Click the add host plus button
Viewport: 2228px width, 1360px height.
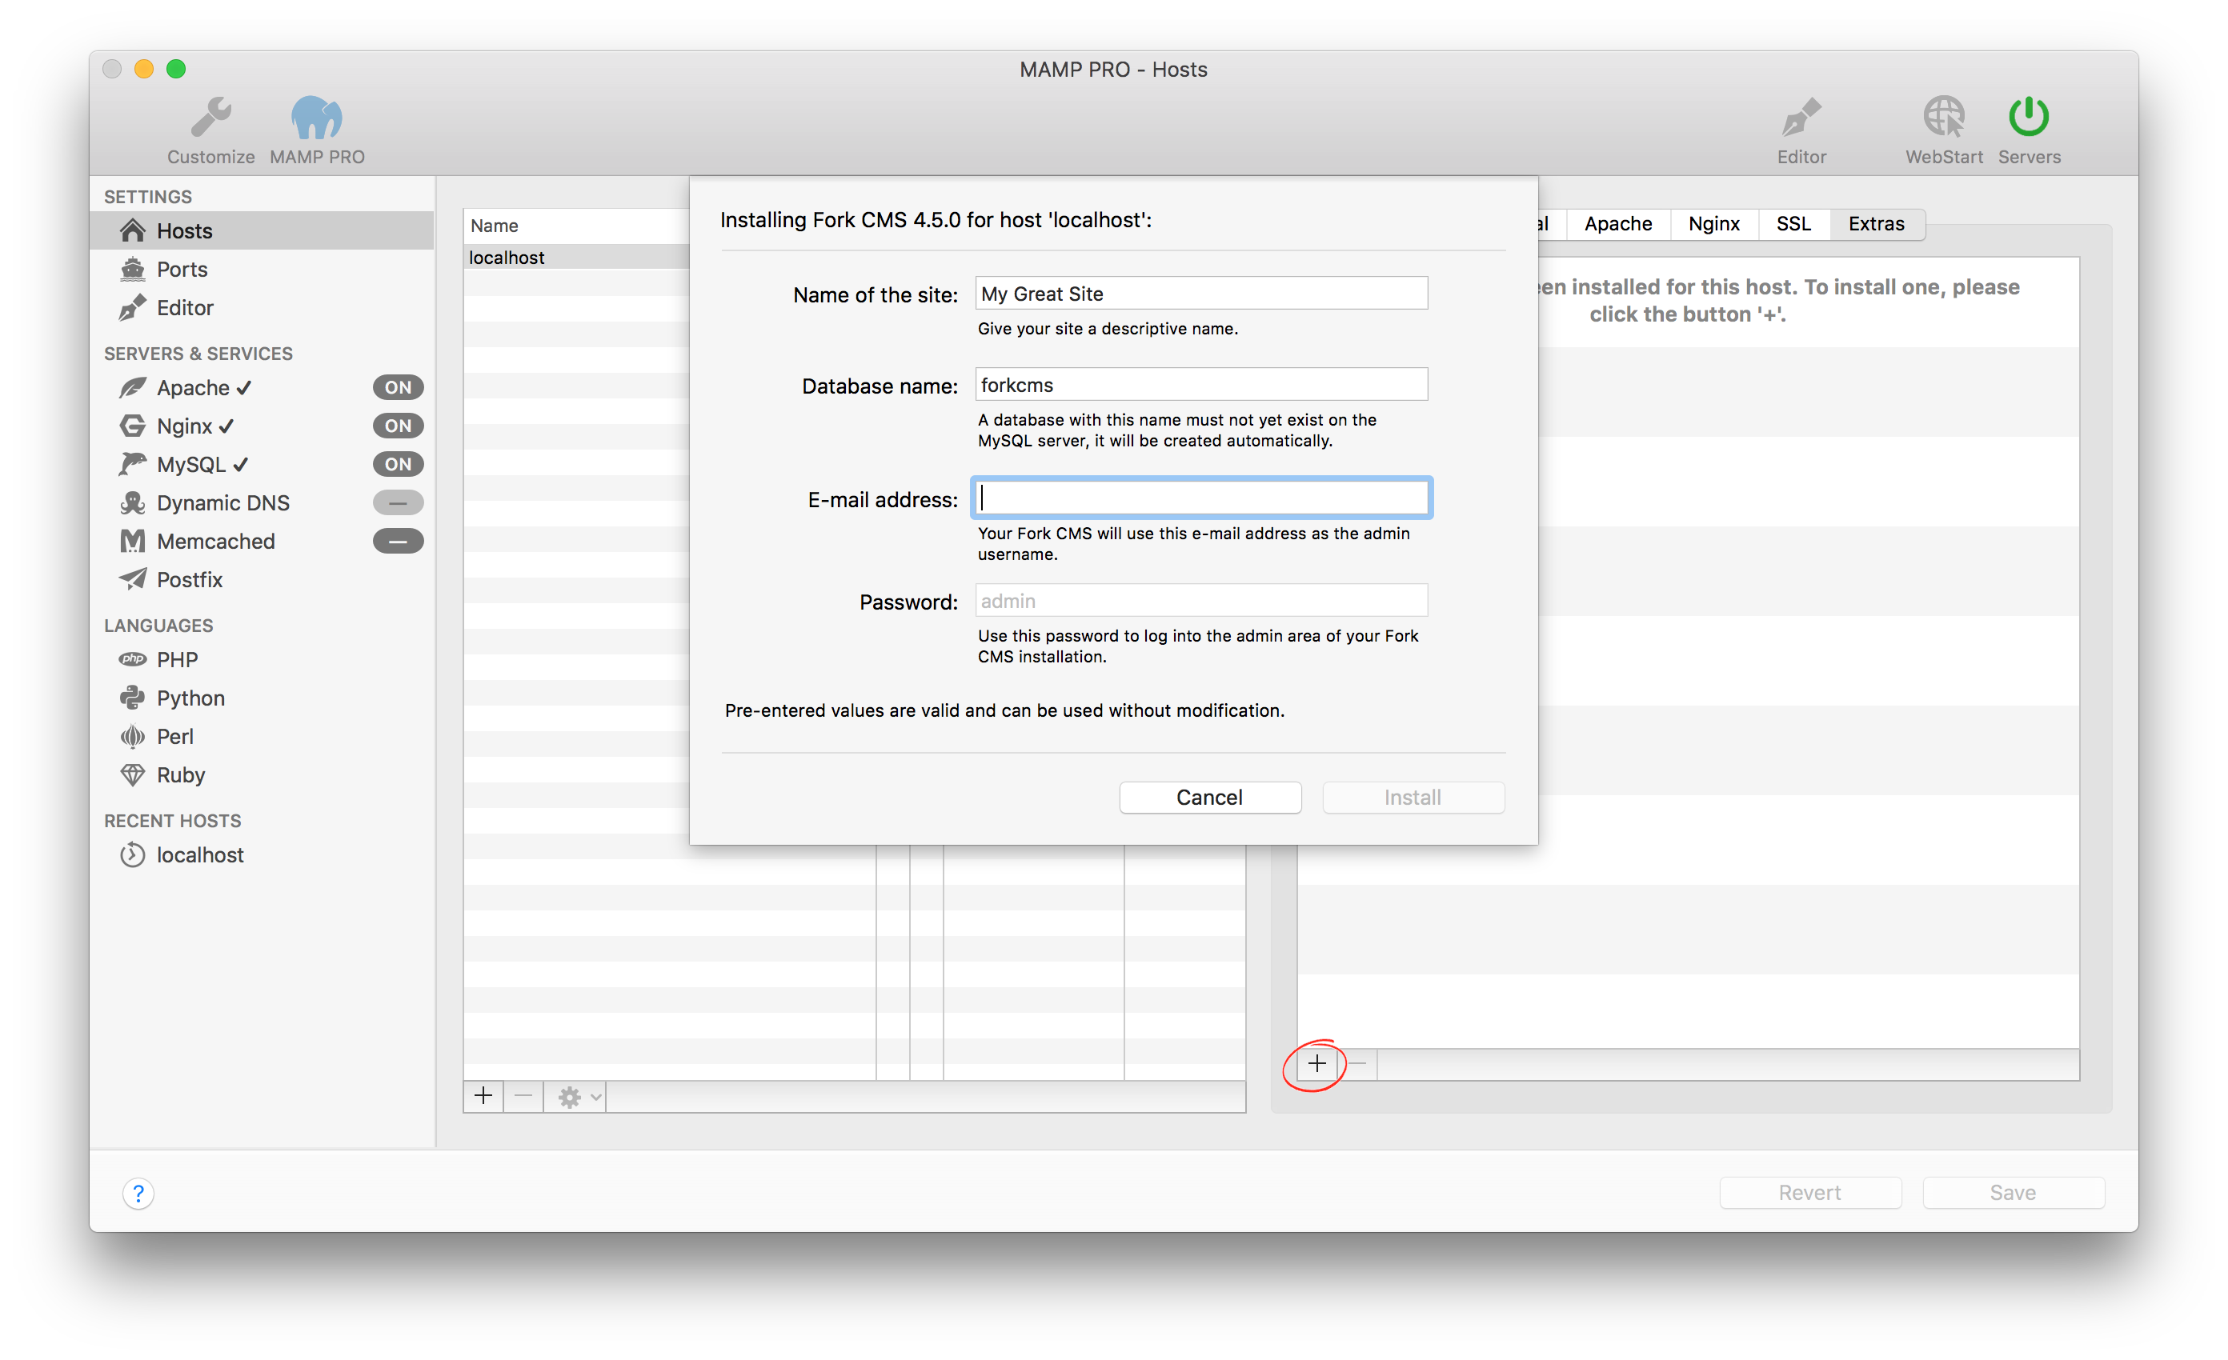pos(483,1096)
